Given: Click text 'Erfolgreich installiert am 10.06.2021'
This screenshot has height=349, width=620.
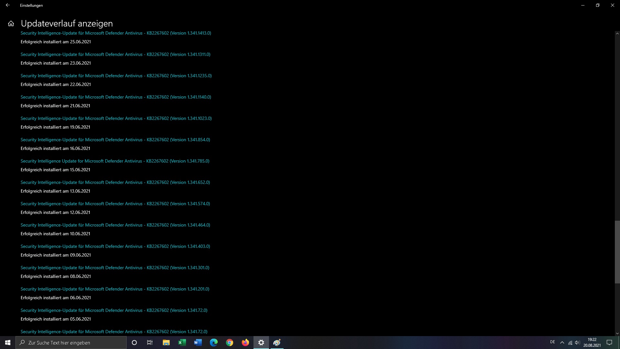Looking at the screenshot, I should coord(55,234).
